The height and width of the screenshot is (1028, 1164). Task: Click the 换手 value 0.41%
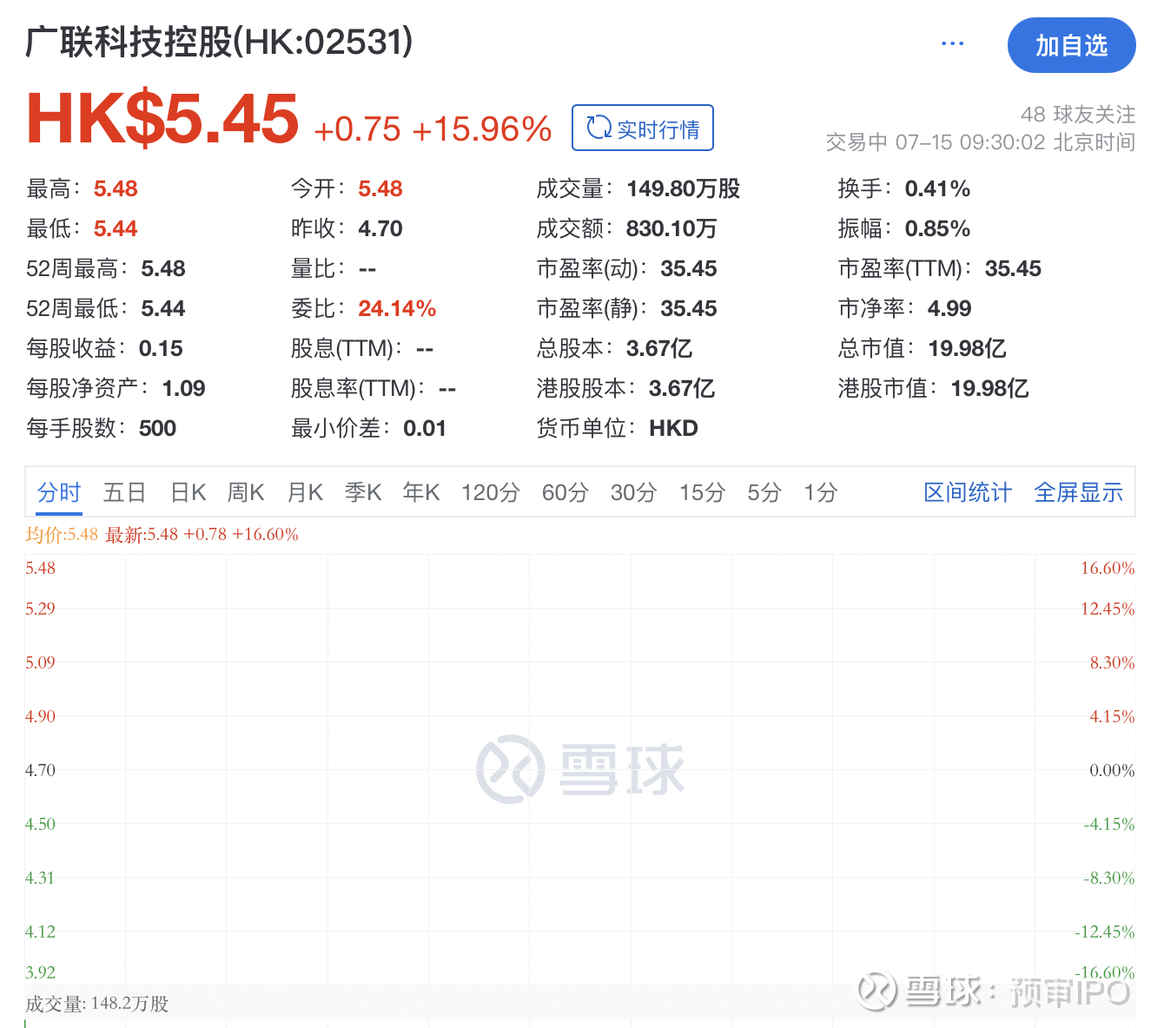[x=937, y=188]
